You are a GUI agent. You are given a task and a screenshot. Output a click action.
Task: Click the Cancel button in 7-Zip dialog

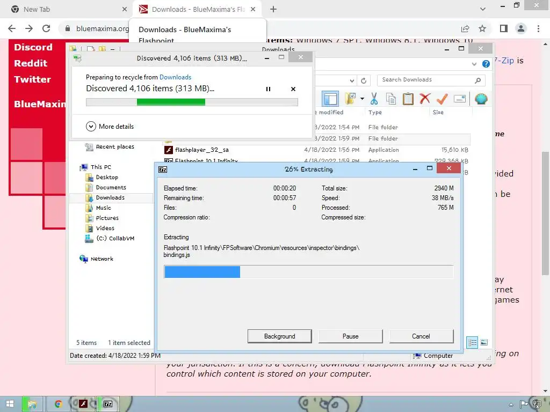click(421, 336)
